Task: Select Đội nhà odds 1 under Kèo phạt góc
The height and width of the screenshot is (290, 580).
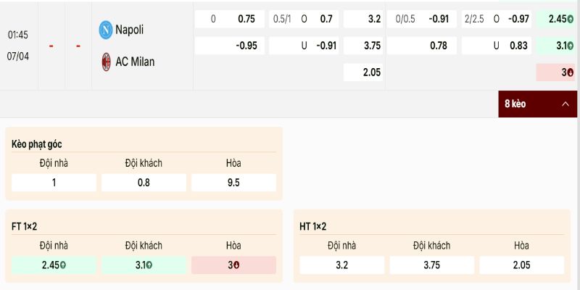Action: [x=54, y=183]
